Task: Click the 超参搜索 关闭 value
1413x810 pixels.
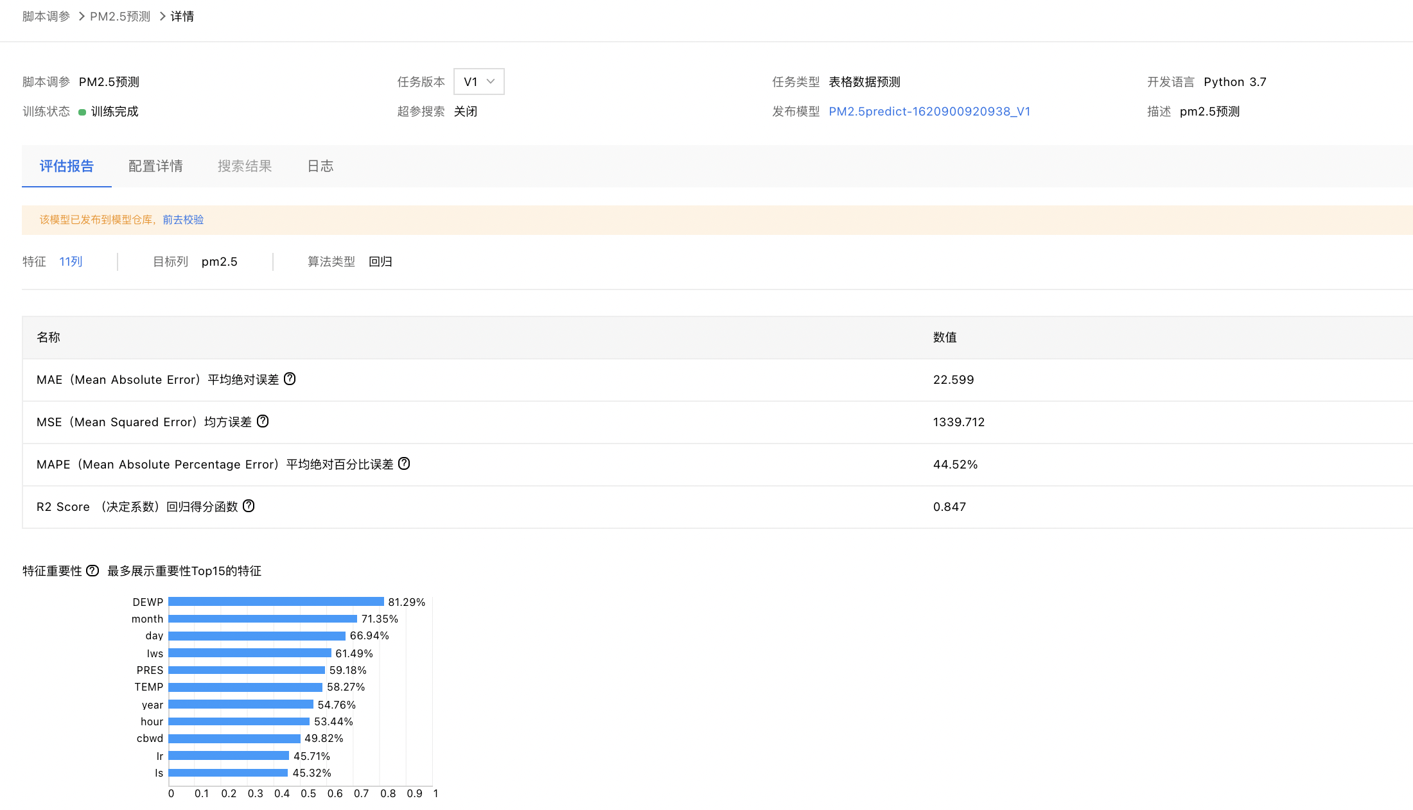Action: point(466,111)
